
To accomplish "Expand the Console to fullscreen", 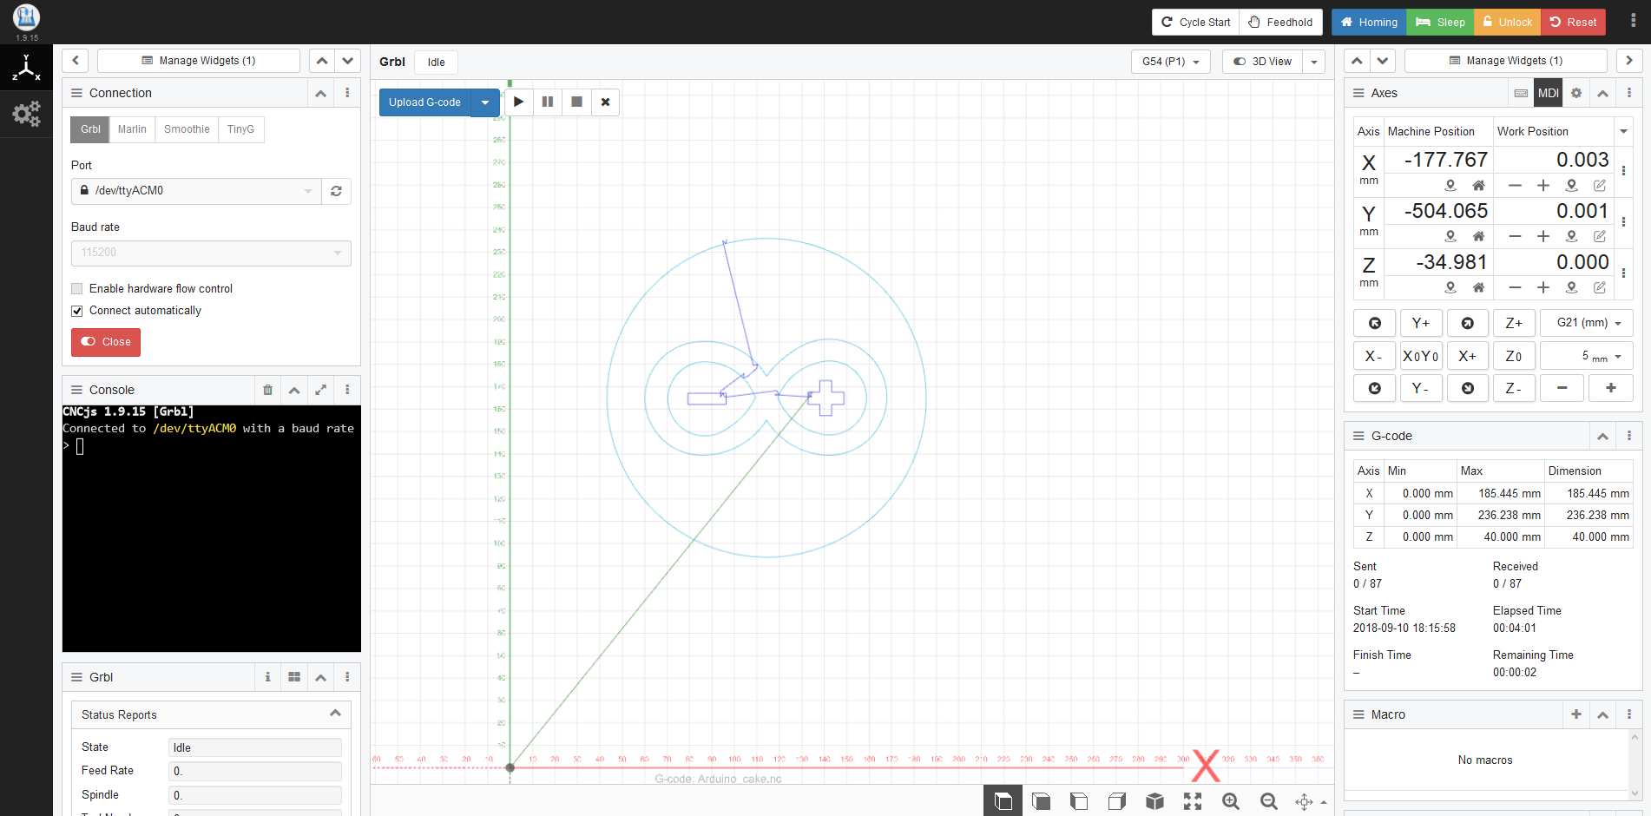I will tap(320, 390).
